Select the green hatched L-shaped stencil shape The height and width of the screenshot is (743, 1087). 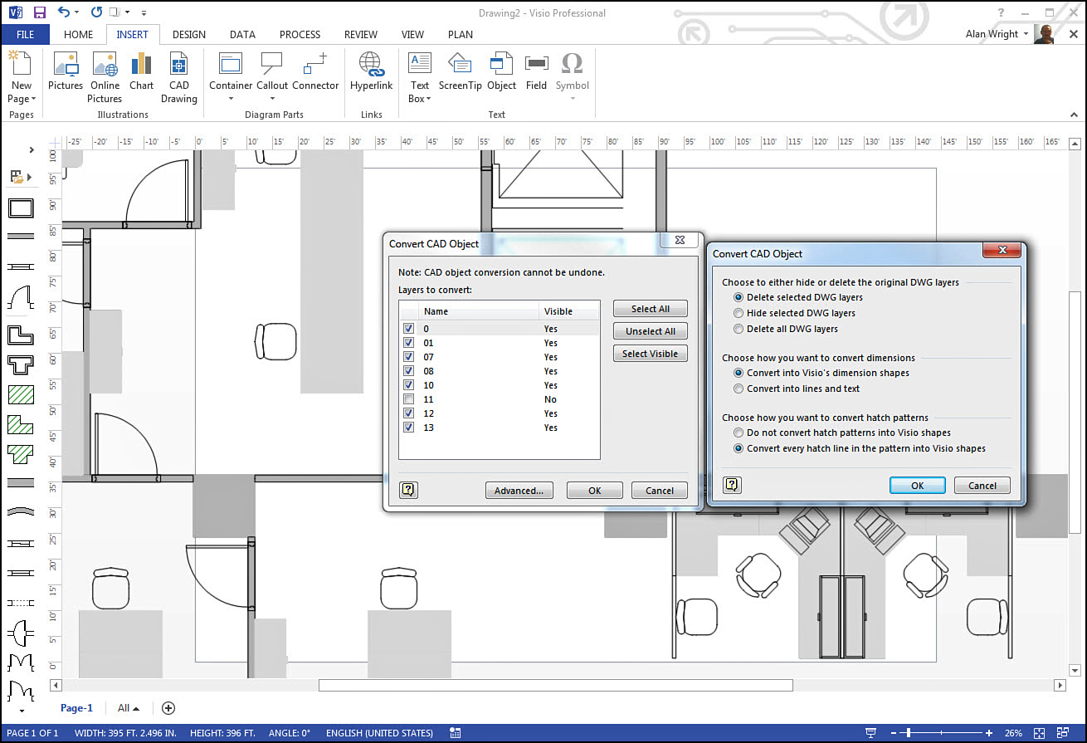pos(21,424)
